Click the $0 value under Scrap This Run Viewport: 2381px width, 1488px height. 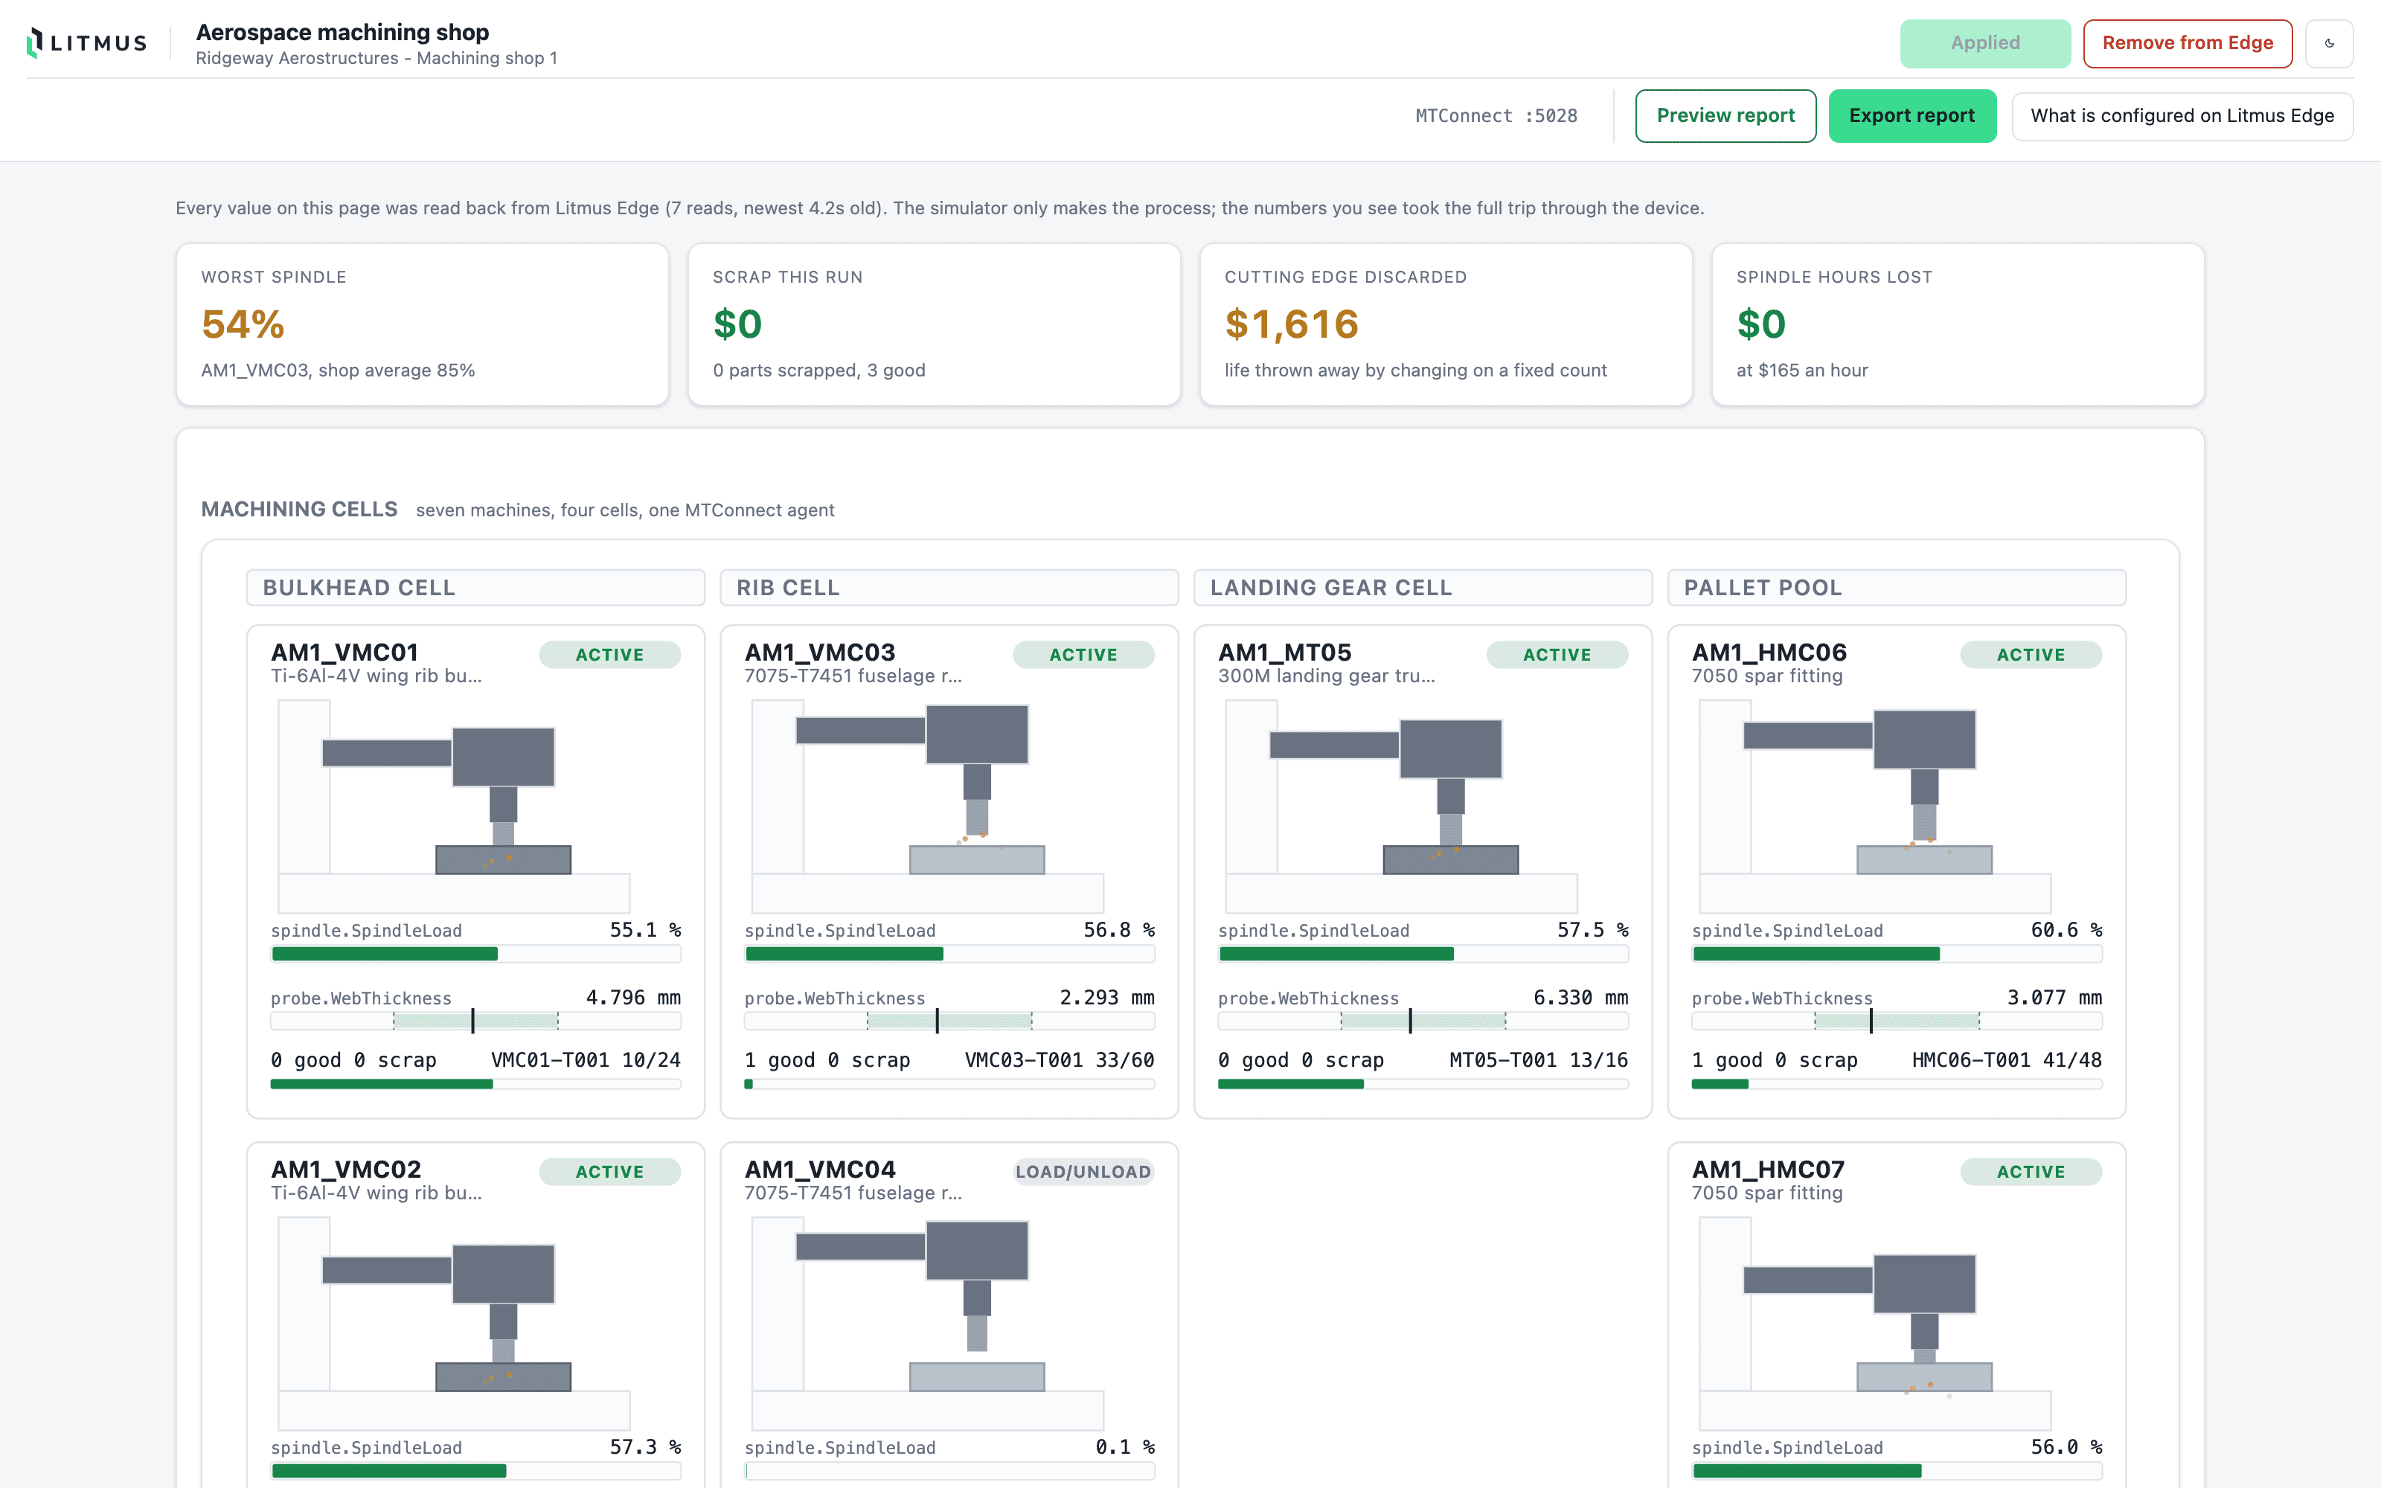[738, 324]
